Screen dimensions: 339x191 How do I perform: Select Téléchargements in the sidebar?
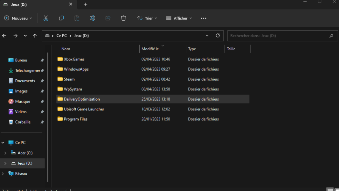(27, 71)
